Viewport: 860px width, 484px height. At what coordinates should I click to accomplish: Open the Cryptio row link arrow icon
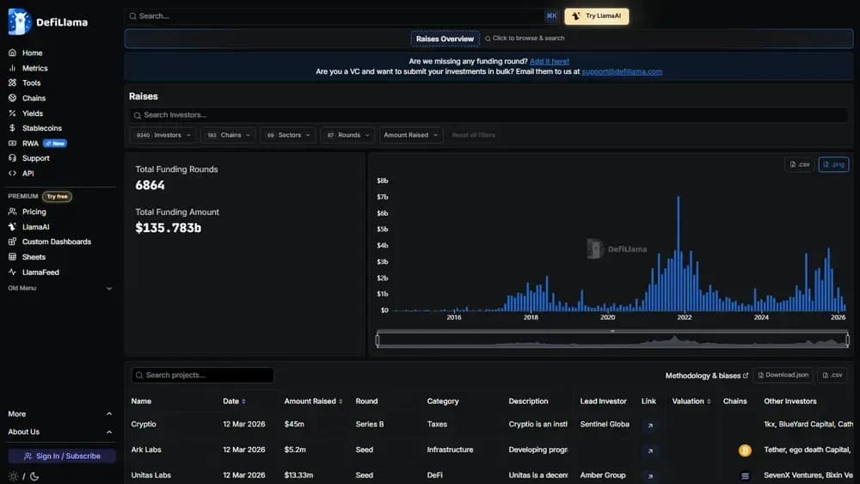[x=650, y=425]
